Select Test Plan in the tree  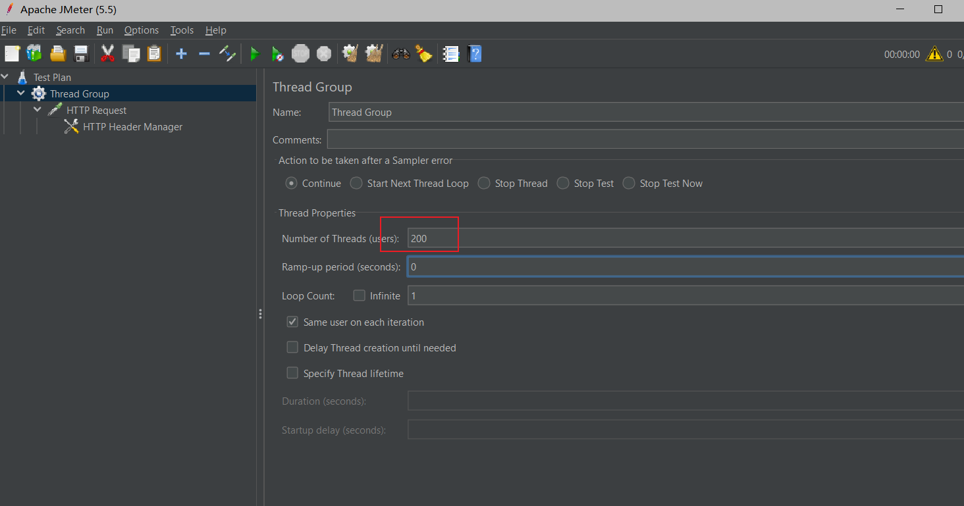tap(52, 77)
